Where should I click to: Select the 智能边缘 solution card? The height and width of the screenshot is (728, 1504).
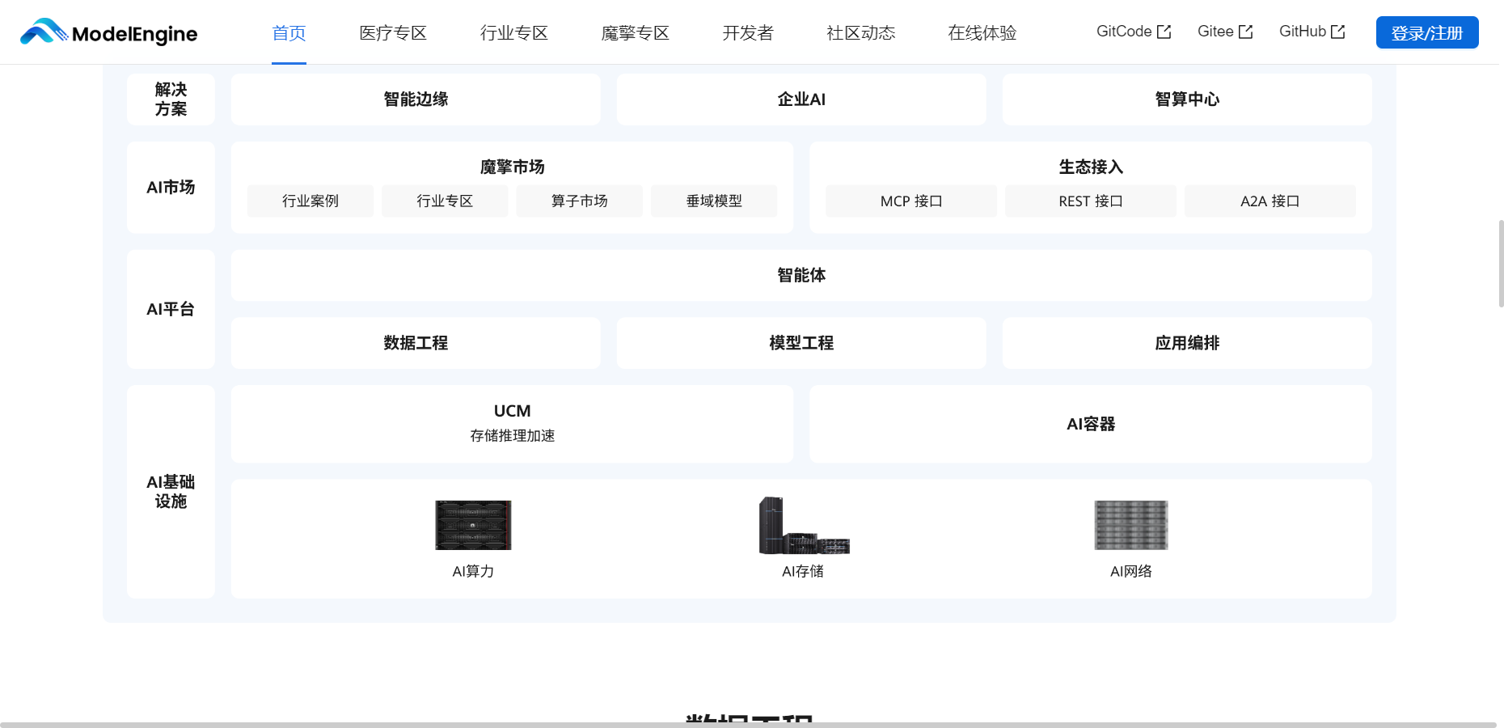click(x=415, y=99)
